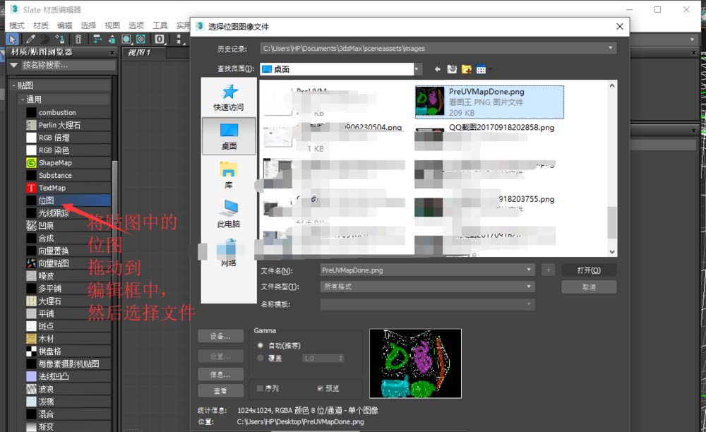
Task: Click the plus button beside the file name
Action: pos(548,270)
